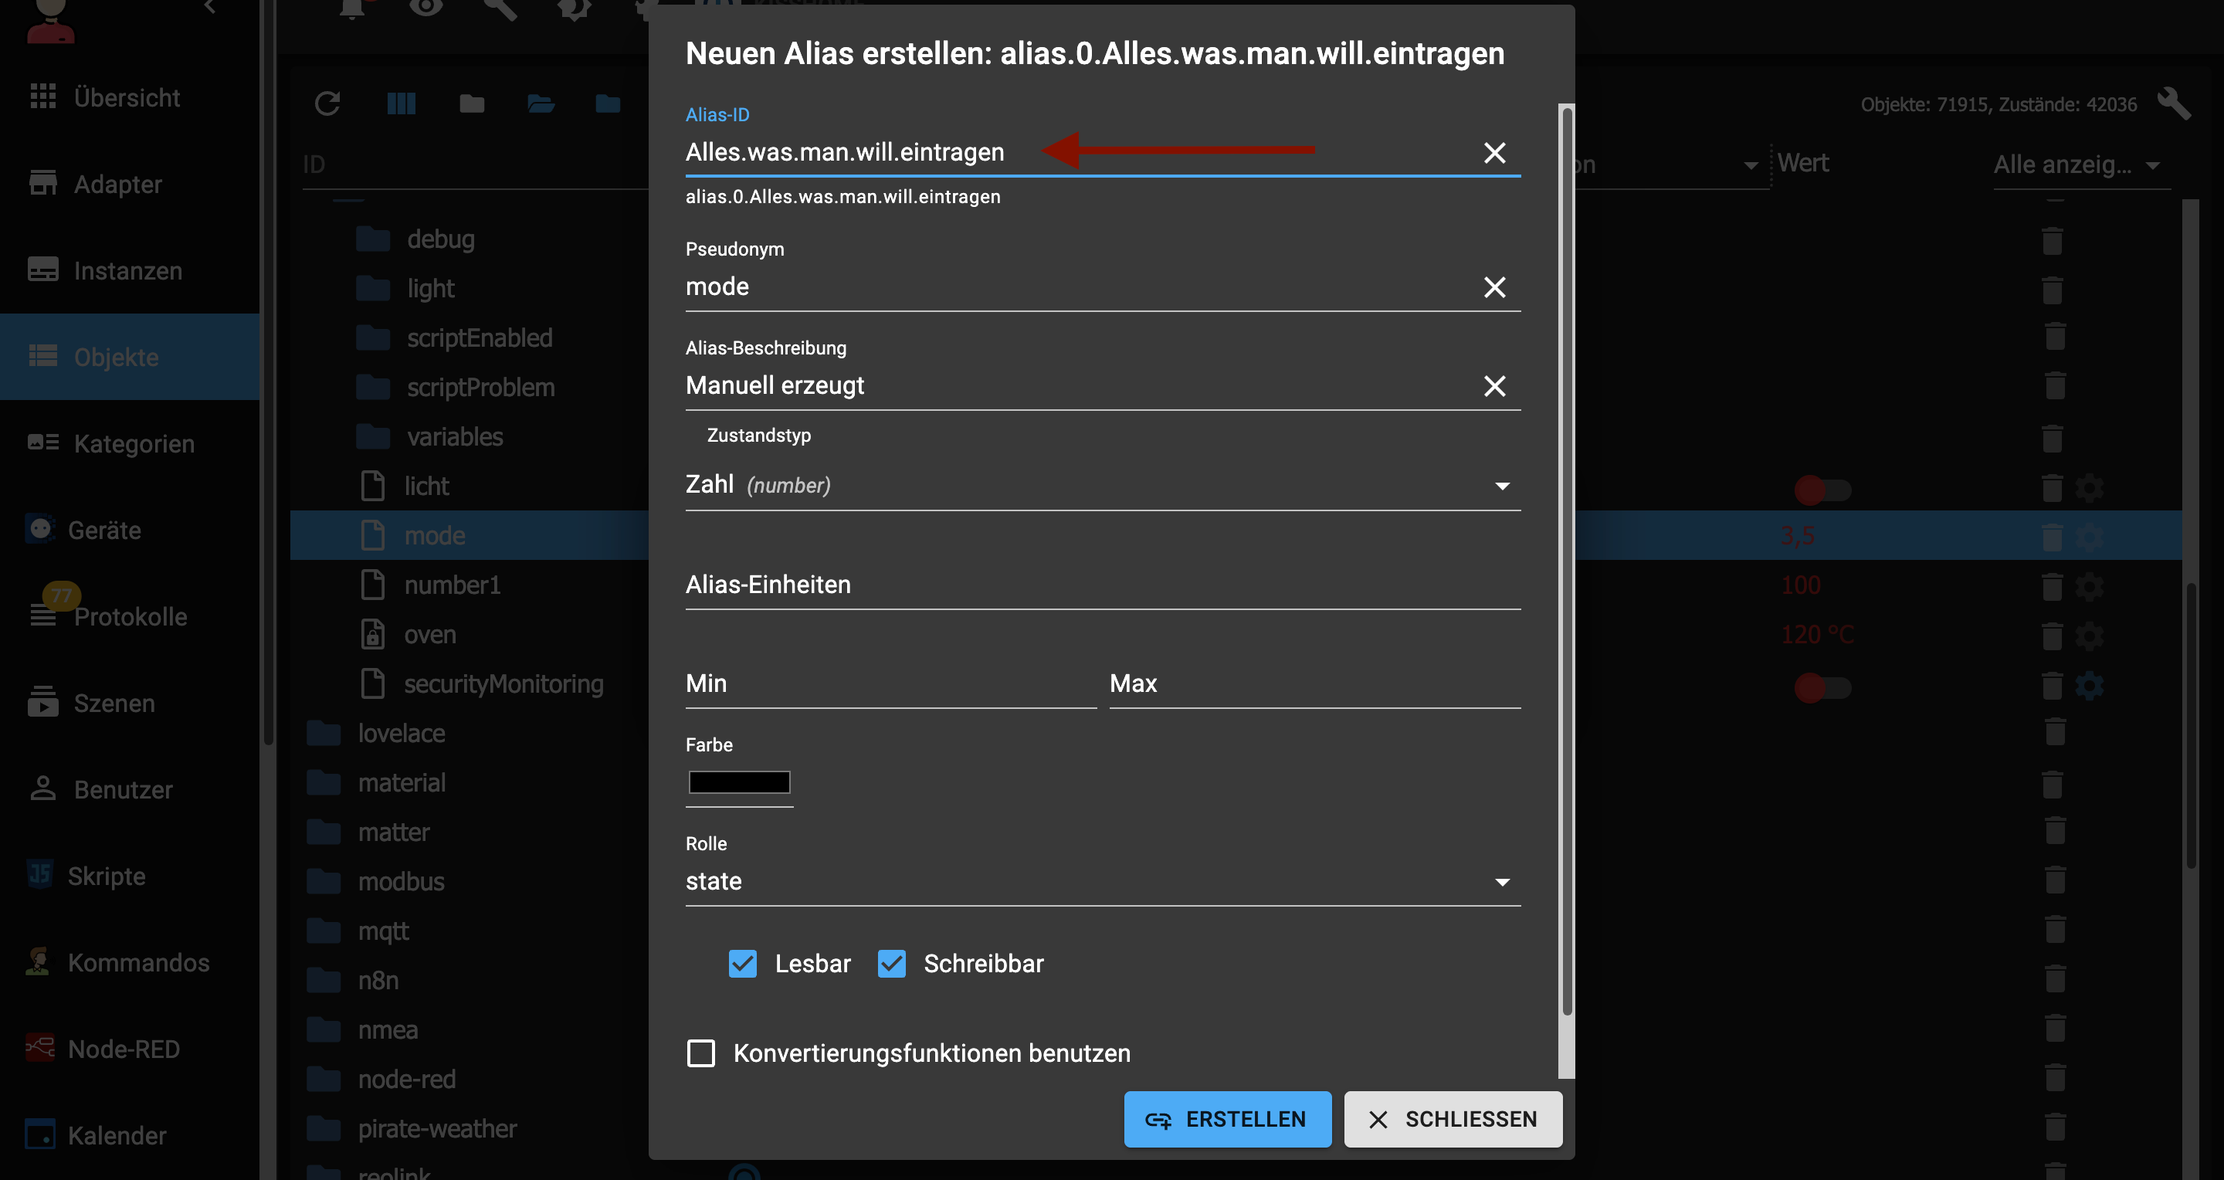Viewport: 2224px width, 1180px height.
Task: Clear the Alias-ID field with X icon
Action: 1493,153
